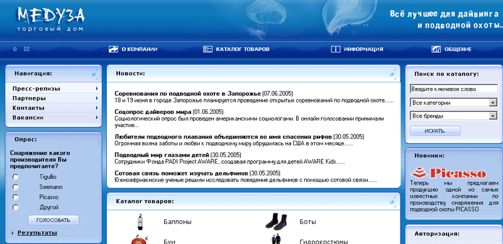
Task: Click the list icon beside КАТАЛОГ ТОВАРОВ
Action: point(208,49)
